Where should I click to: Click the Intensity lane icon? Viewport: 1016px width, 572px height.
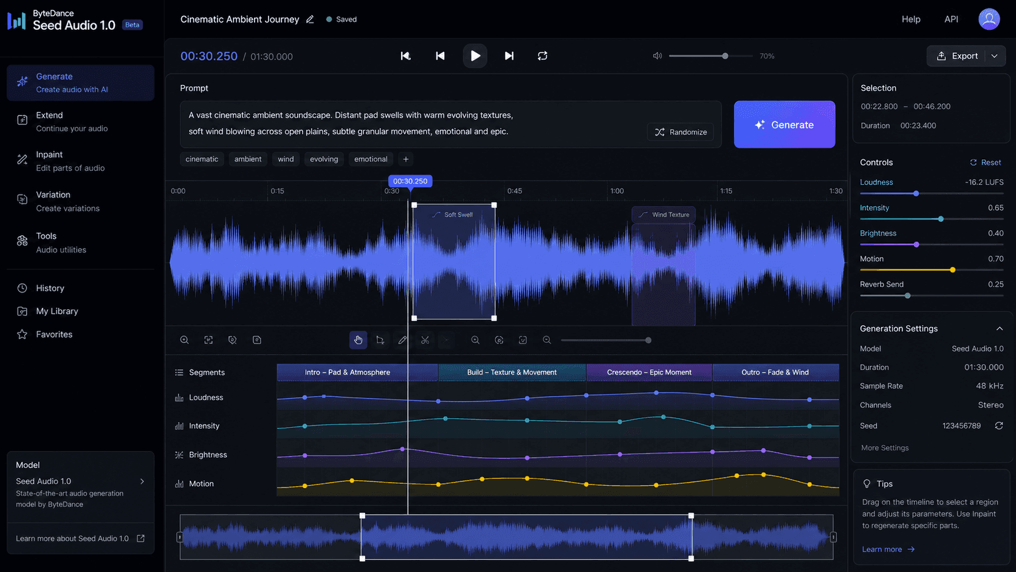pyautogui.click(x=179, y=426)
